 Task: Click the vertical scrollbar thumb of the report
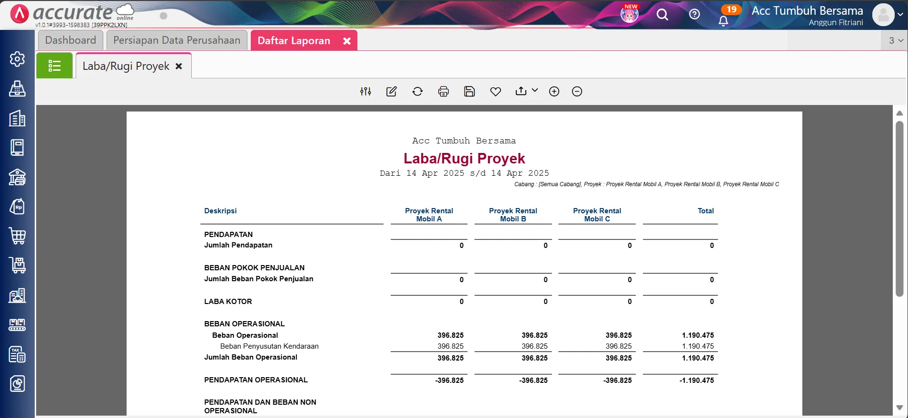point(899,209)
